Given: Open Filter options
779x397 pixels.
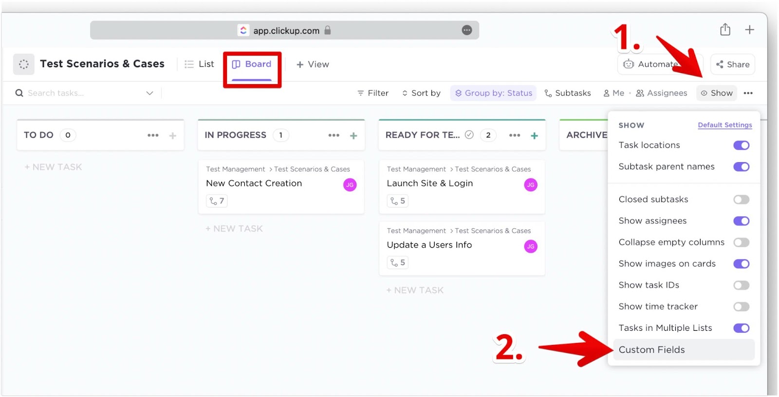Looking at the screenshot, I should tap(373, 93).
